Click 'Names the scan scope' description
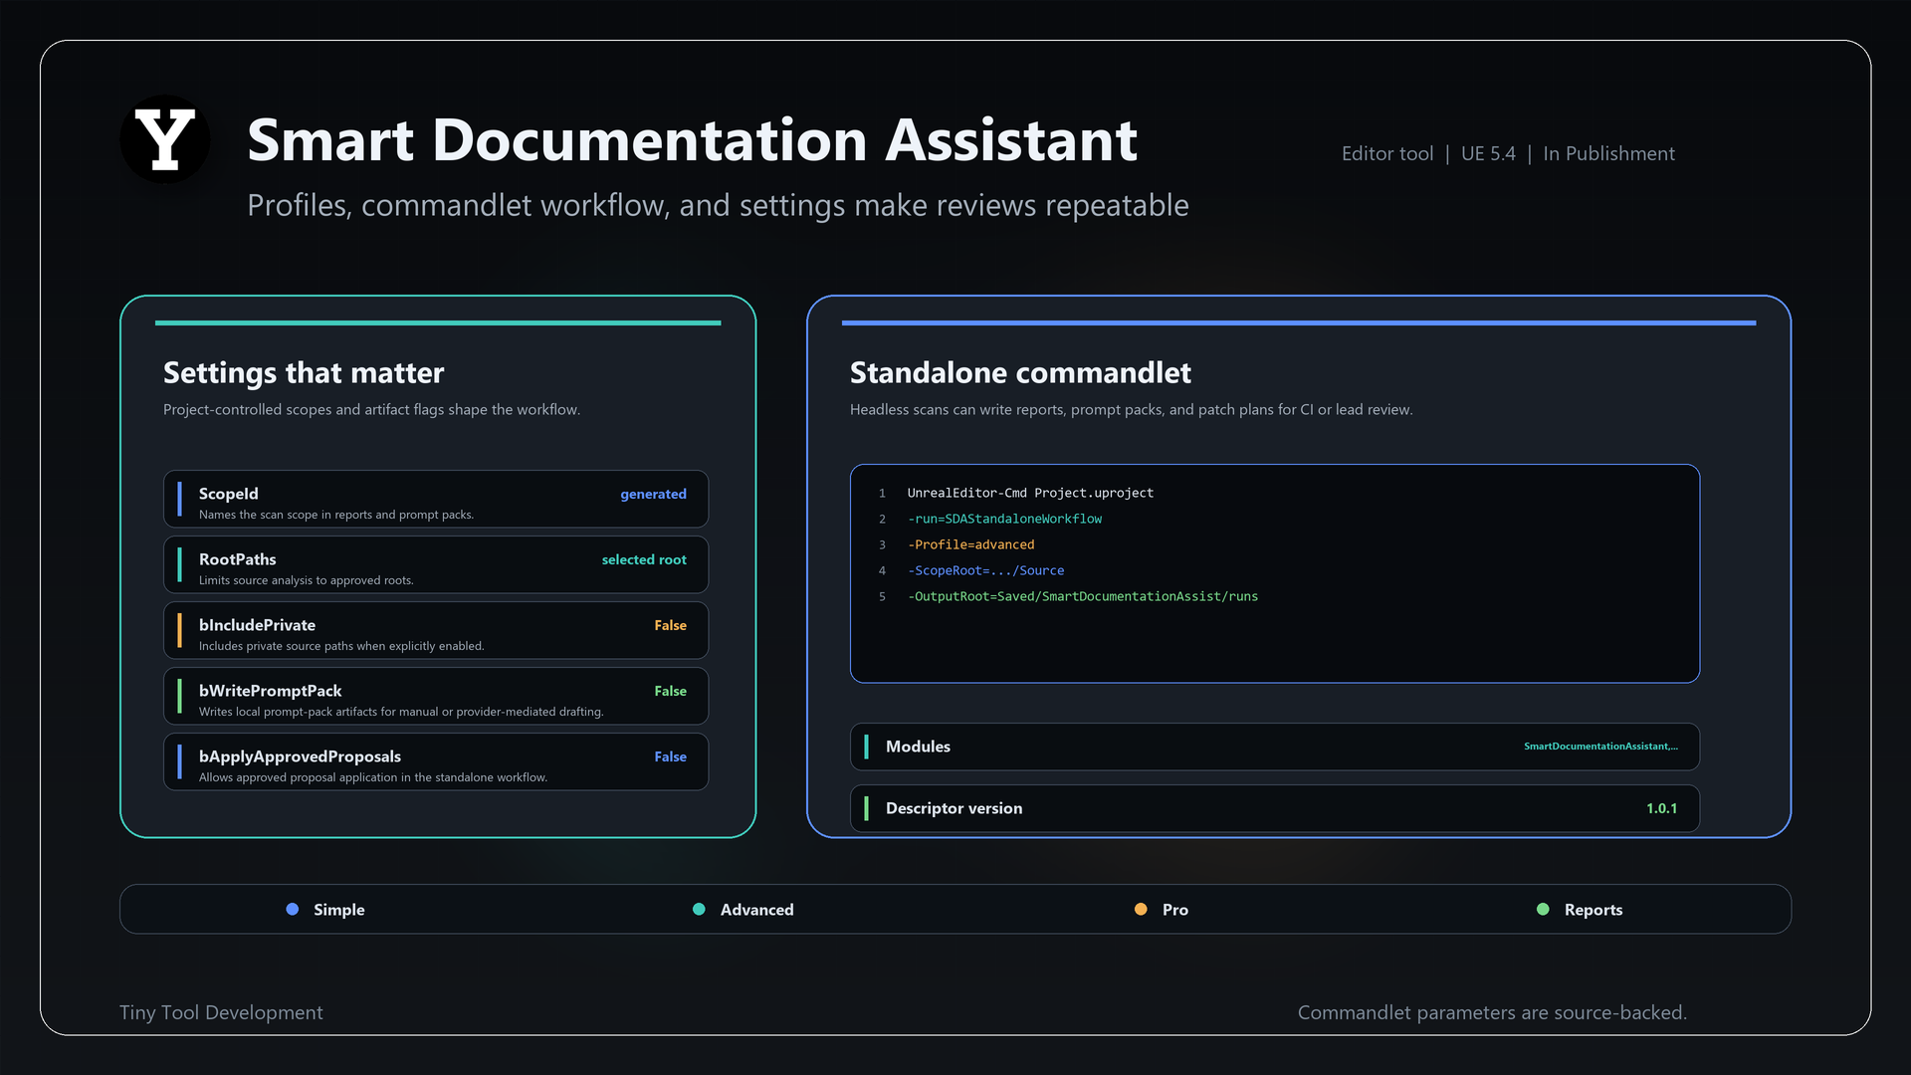This screenshot has height=1075, width=1911. pyautogui.click(x=335, y=515)
